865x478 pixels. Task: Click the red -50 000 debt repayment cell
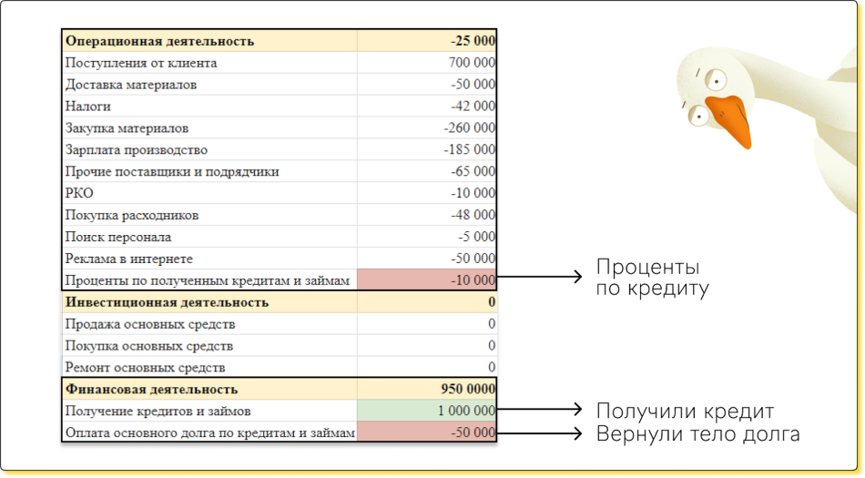coord(426,432)
